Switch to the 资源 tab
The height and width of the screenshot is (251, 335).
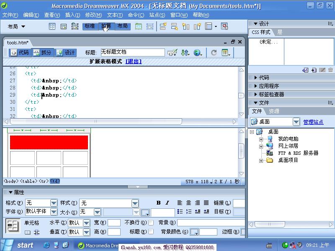point(274,111)
